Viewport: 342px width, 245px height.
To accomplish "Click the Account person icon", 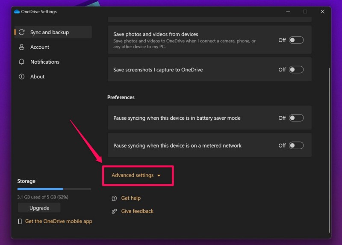I will 22,47.
